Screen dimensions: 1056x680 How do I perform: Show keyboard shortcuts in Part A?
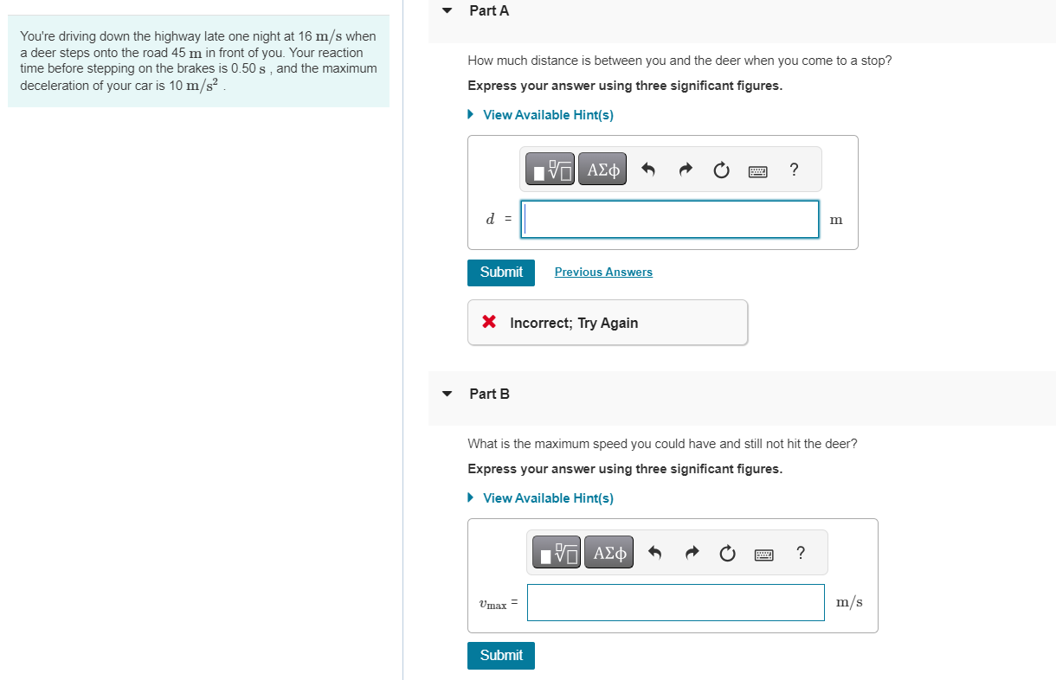758,171
